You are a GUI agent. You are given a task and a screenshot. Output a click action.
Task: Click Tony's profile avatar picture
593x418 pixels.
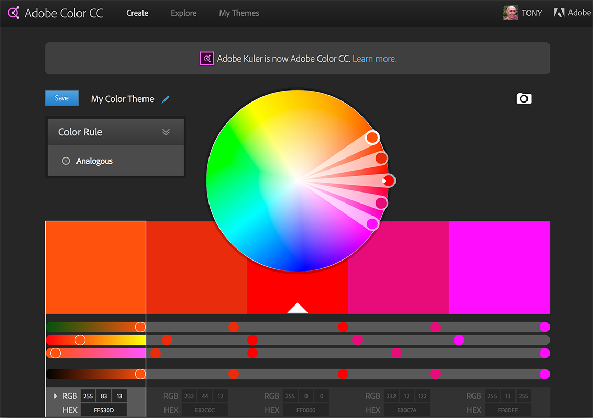point(510,13)
